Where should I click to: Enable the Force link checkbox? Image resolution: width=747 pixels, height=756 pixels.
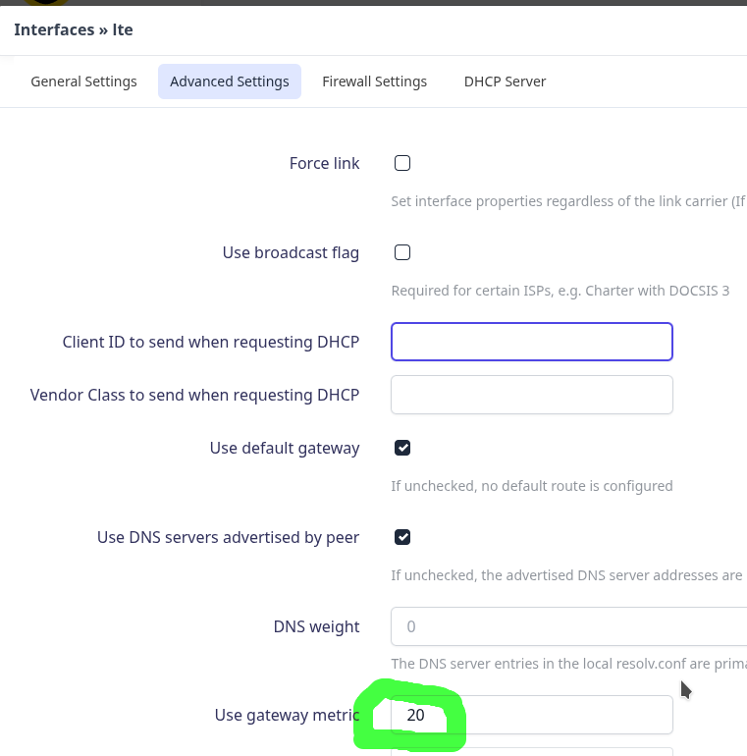[x=402, y=163]
